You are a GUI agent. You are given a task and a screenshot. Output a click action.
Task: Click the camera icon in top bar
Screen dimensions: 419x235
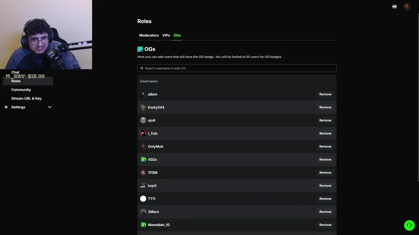click(394, 7)
